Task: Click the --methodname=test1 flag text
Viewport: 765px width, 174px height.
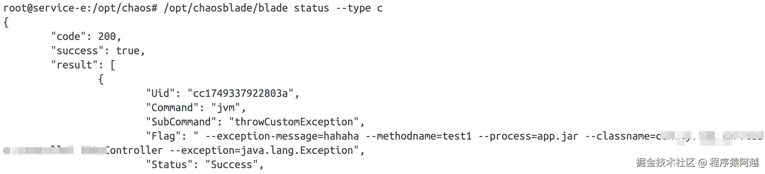Action: [x=418, y=136]
